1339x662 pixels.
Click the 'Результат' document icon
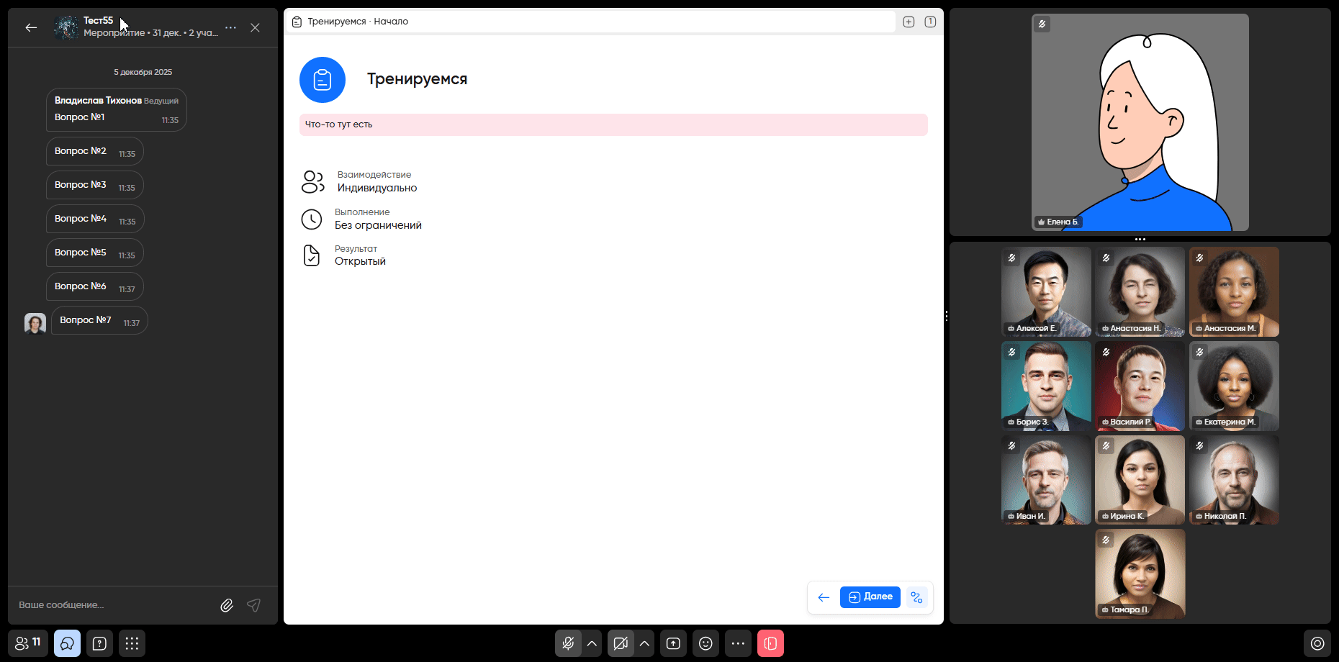point(312,255)
